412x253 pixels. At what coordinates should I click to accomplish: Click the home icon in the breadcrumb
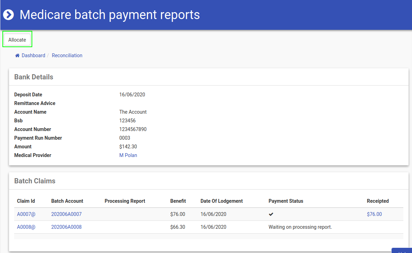(x=17, y=55)
